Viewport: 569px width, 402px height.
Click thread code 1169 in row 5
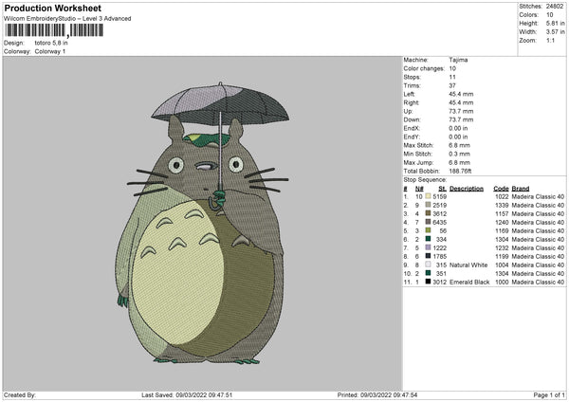pyautogui.click(x=502, y=230)
